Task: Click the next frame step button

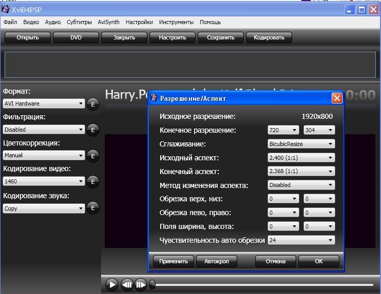Action: (140, 284)
